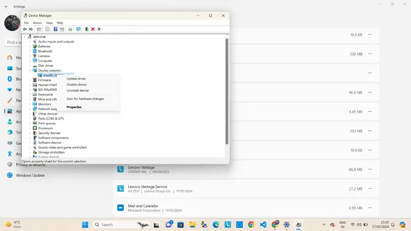
Task: Open the Action menu in Device Manager
Action: pos(37,23)
